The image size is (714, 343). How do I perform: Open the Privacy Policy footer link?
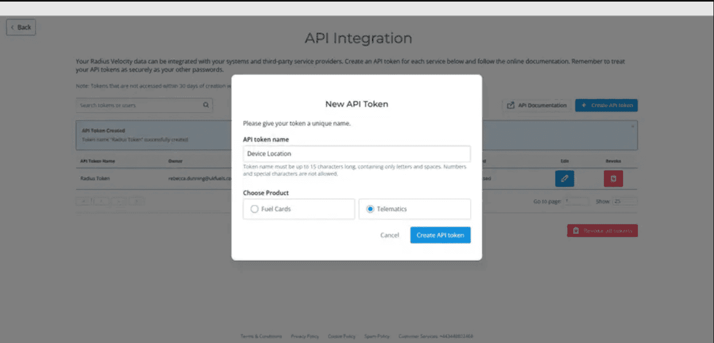pos(305,336)
